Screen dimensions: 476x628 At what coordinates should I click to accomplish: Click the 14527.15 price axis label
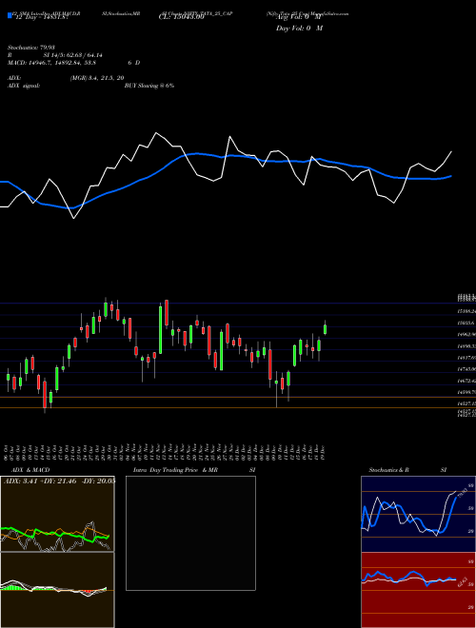[x=466, y=404]
